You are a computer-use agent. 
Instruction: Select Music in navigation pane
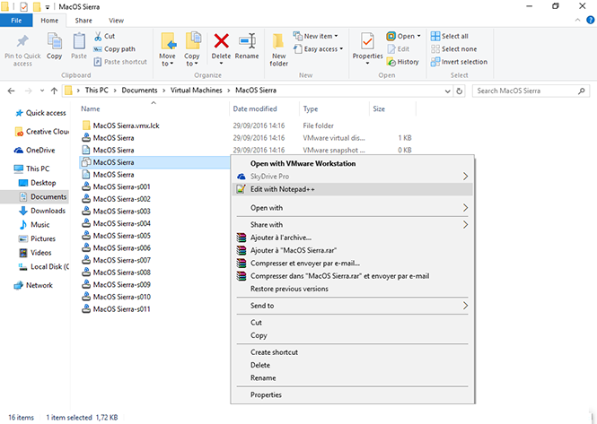(x=35, y=225)
